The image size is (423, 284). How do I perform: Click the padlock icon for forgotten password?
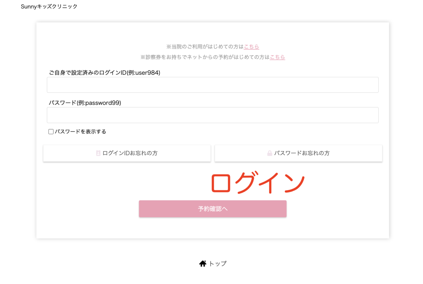tap(270, 153)
